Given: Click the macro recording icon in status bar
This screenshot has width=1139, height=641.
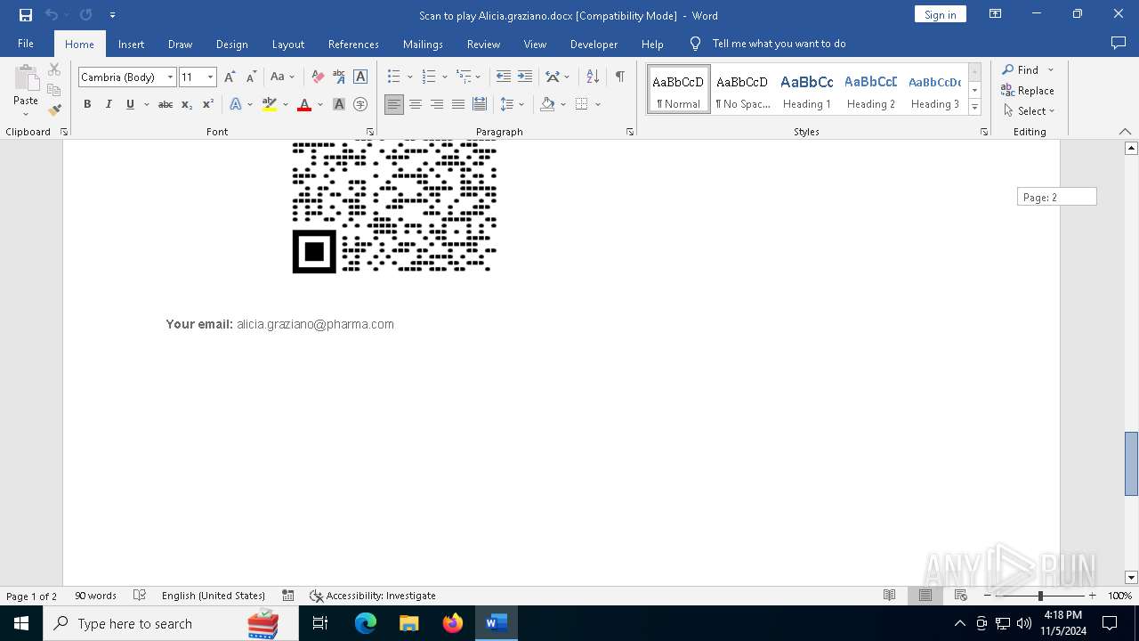Looking at the screenshot, I should [288, 596].
